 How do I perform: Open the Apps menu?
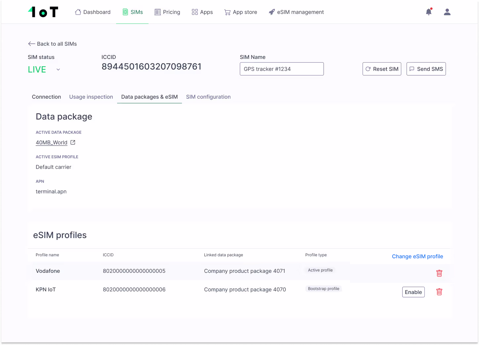pos(202,12)
